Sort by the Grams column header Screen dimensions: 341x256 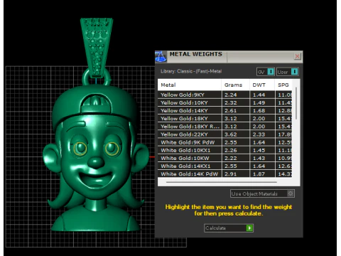click(235, 85)
